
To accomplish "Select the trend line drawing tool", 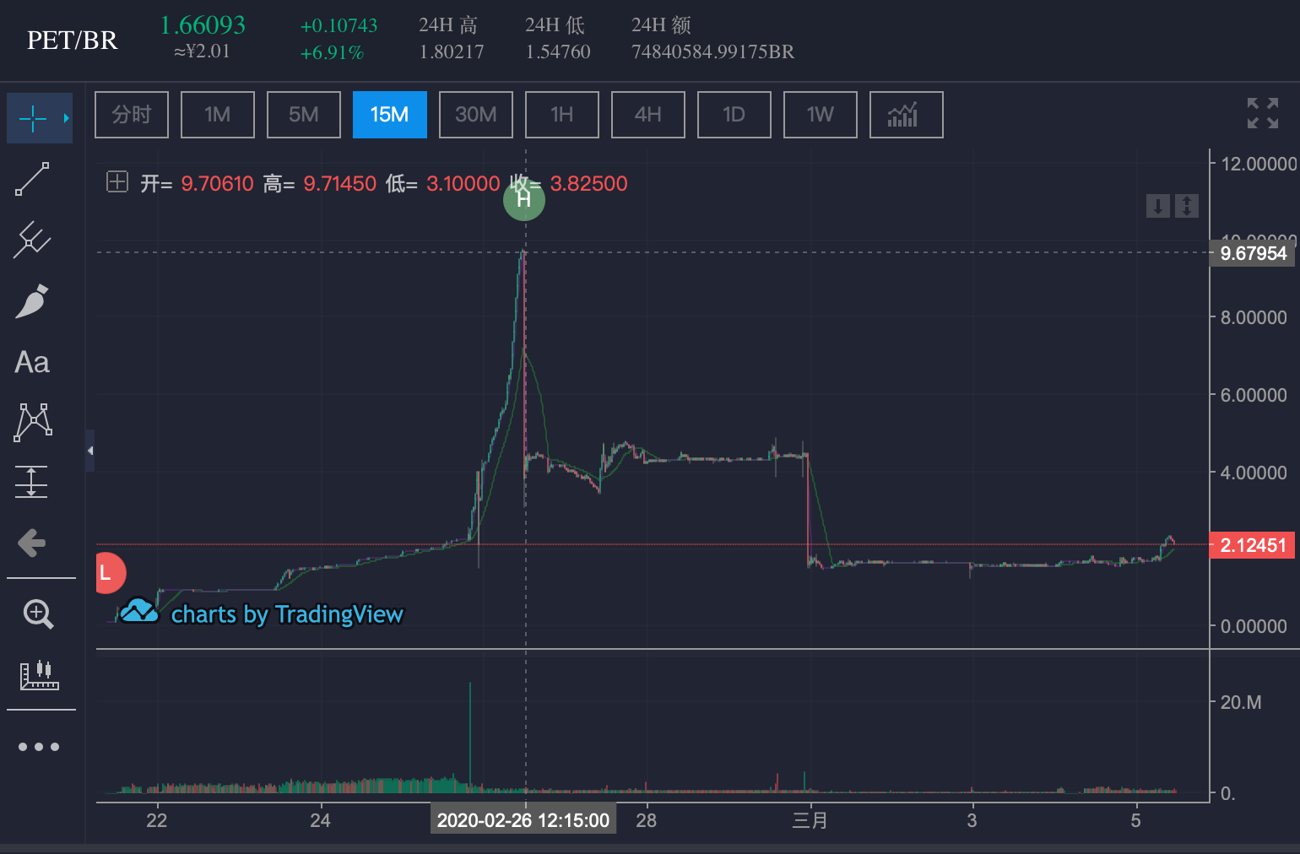I will tap(32, 179).
